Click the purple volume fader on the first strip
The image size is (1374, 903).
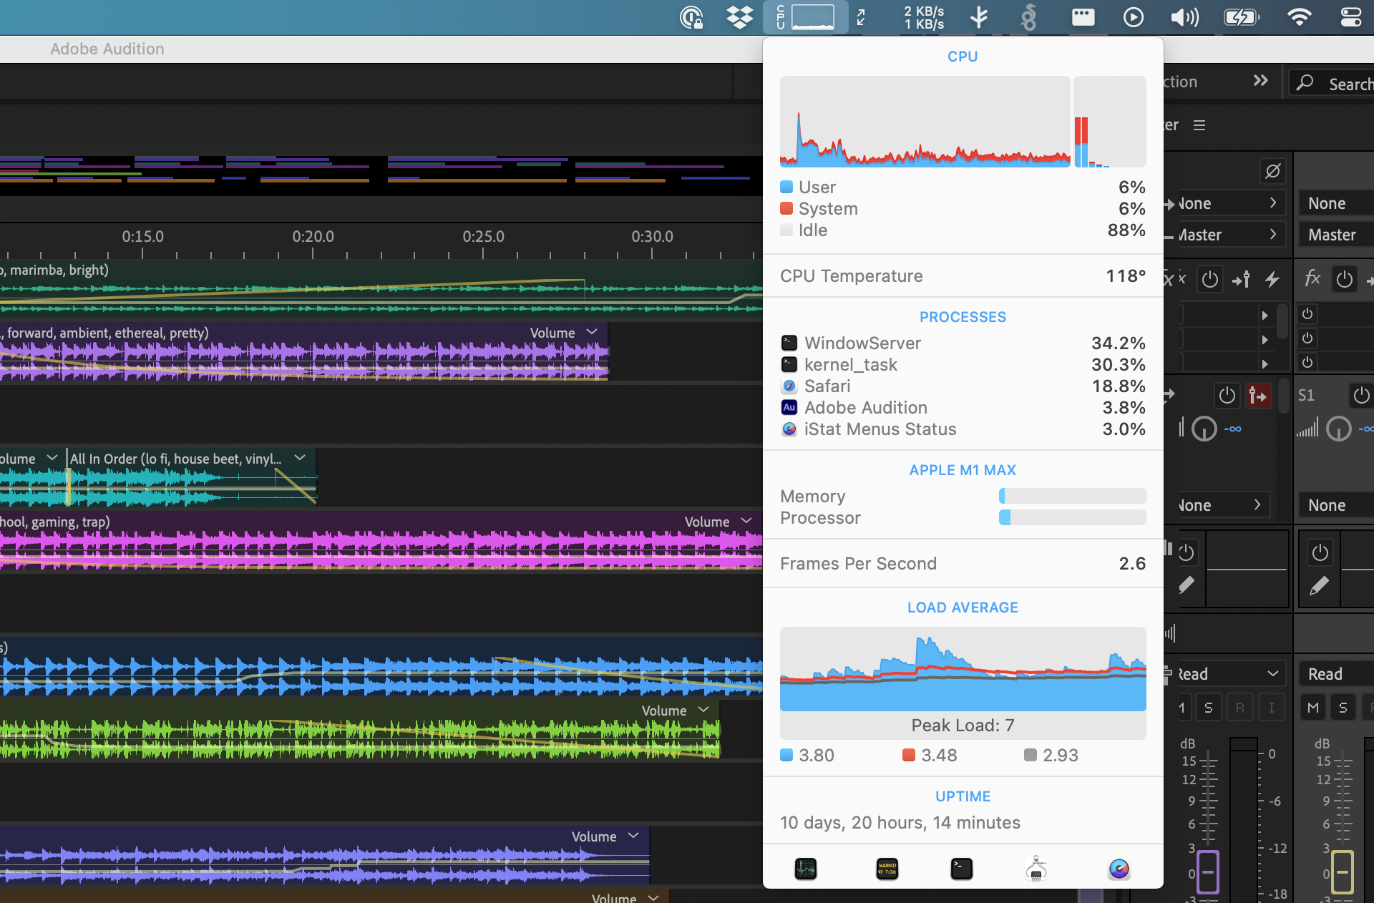pyautogui.click(x=1208, y=872)
